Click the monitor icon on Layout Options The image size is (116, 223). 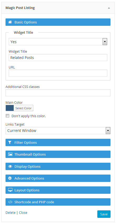[10, 190]
